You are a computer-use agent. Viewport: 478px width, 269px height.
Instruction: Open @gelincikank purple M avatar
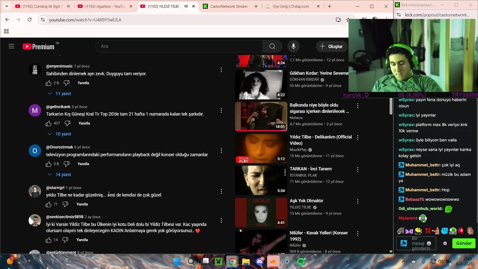click(35, 111)
